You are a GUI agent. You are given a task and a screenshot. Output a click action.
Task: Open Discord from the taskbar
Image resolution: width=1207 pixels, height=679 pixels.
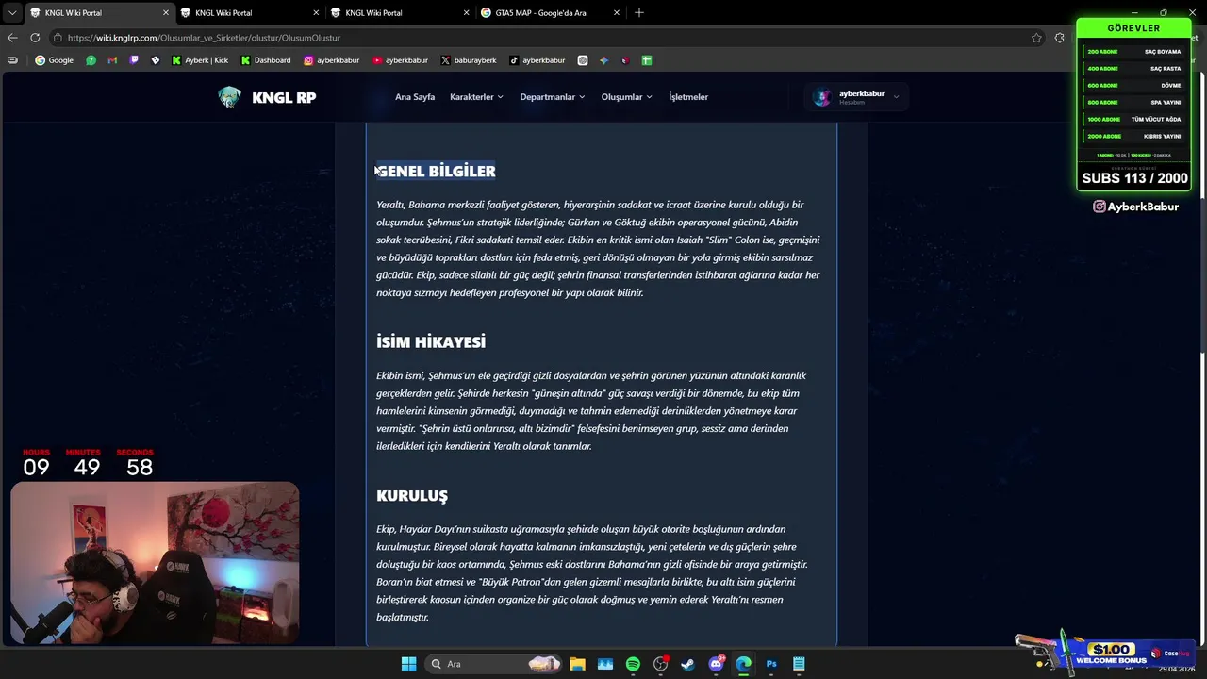tap(716, 664)
